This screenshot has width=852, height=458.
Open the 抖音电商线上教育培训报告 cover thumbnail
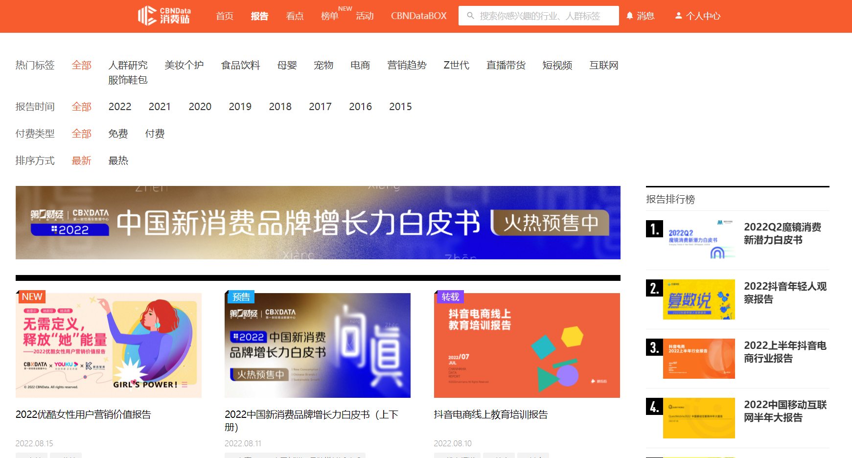[x=527, y=345]
